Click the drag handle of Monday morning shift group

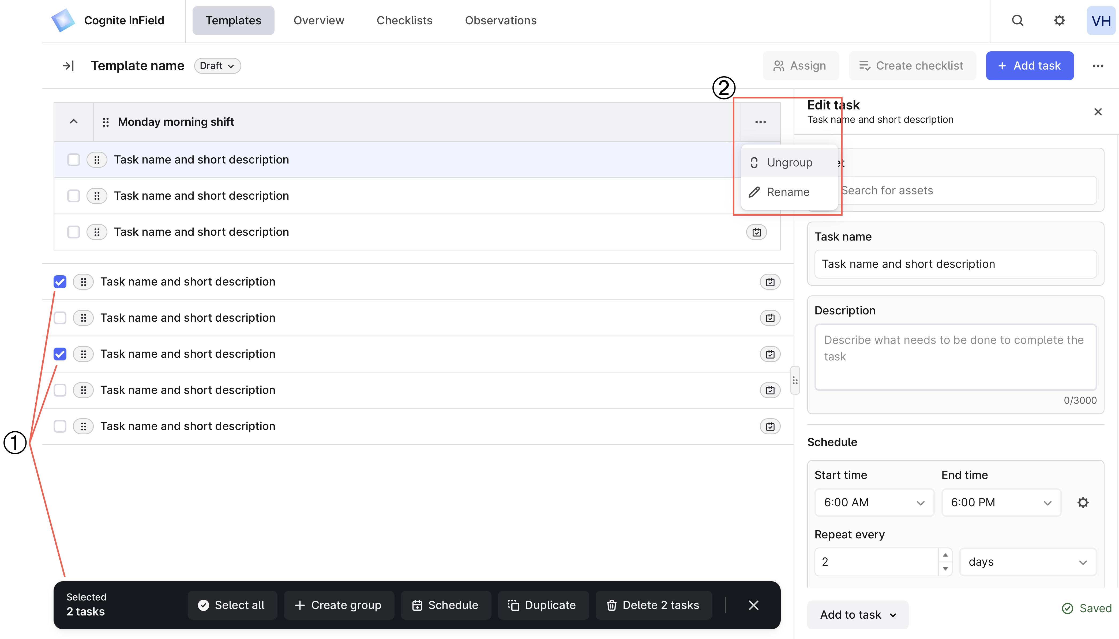pyautogui.click(x=106, y=121)
